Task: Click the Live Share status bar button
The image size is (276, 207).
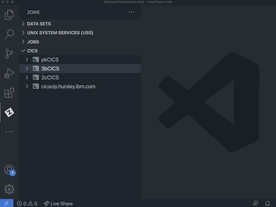Action: click(58, 204)
